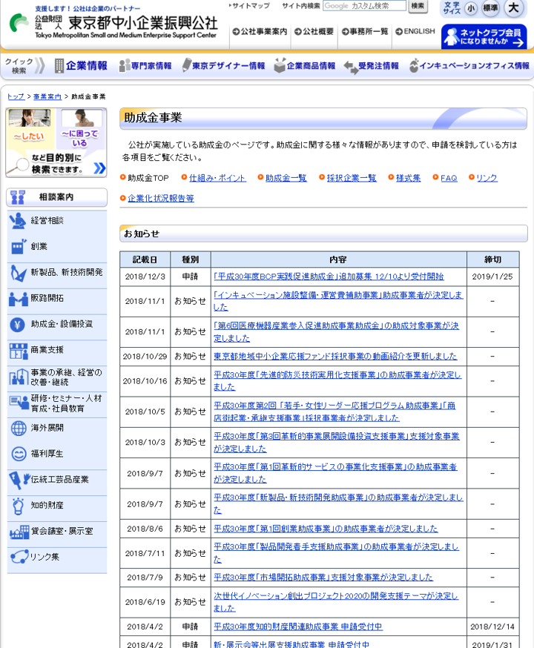
Task: Open the リンク tab link
Action: [487, 178]
